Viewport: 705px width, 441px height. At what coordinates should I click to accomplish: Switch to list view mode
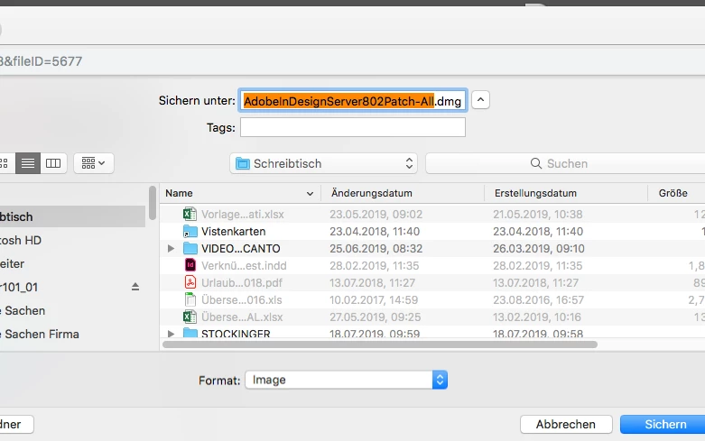[28, 163]
